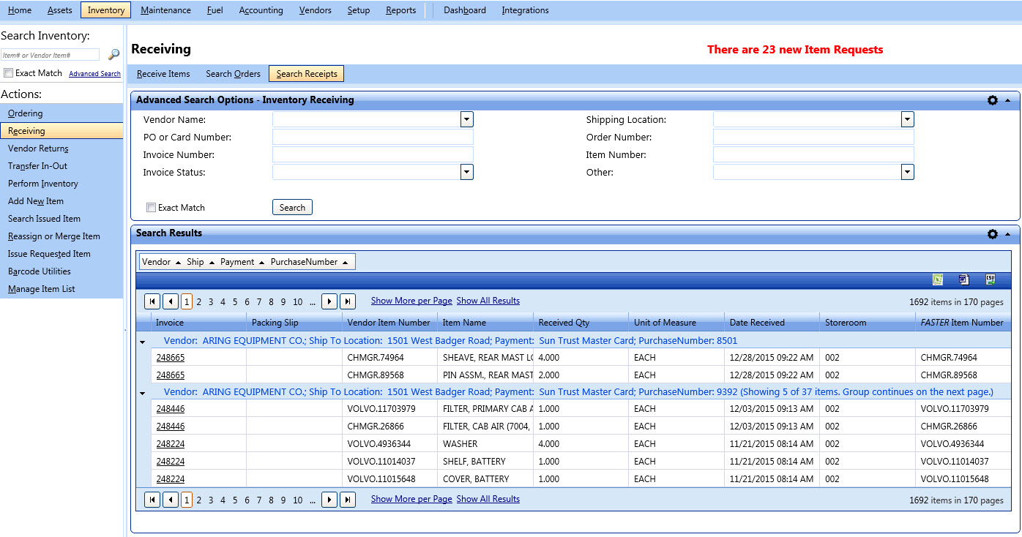Open the Invoice Status dropdown
The width and height of the screenshot is (1022, 537).
click(467, 172)
